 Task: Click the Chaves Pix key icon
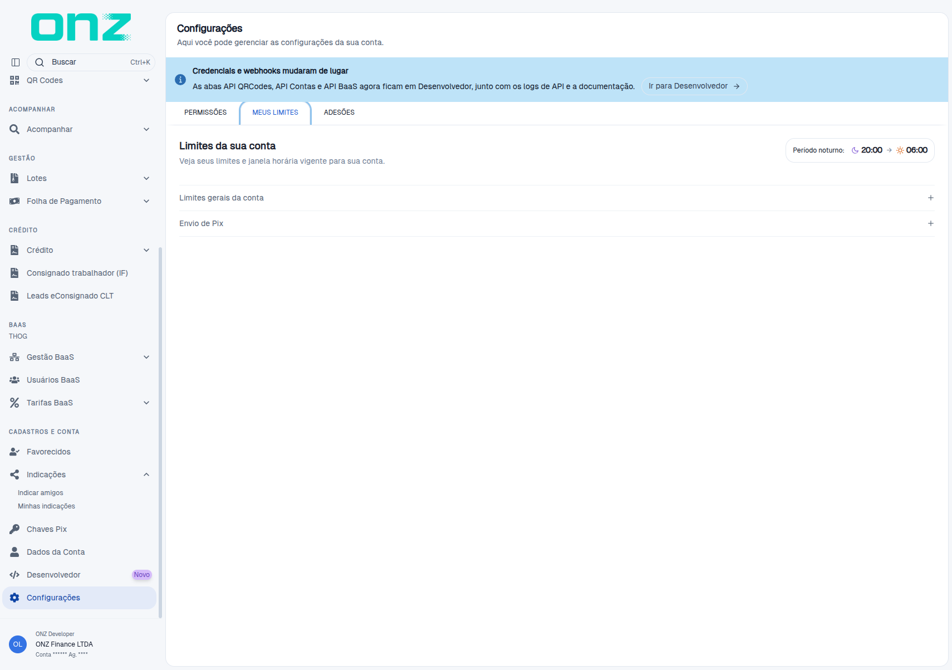click(x=14, y=529)
